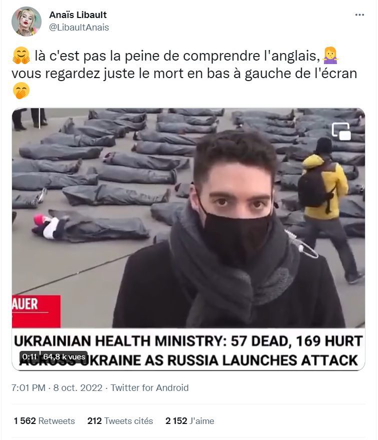This screenshot has width=378, height=440.
Task: Click the picture-in-picture icon on video
Action: click(341, 131)
